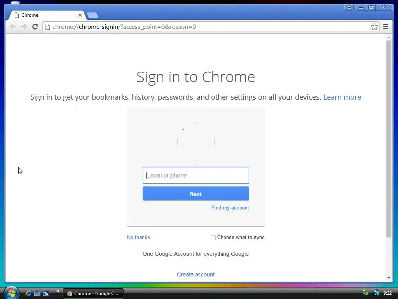
Task: Click the vertical scrollbar thumb
Action: click(389, 139)
